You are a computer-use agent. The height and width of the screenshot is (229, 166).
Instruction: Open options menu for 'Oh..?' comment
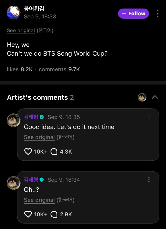point(149,180)
